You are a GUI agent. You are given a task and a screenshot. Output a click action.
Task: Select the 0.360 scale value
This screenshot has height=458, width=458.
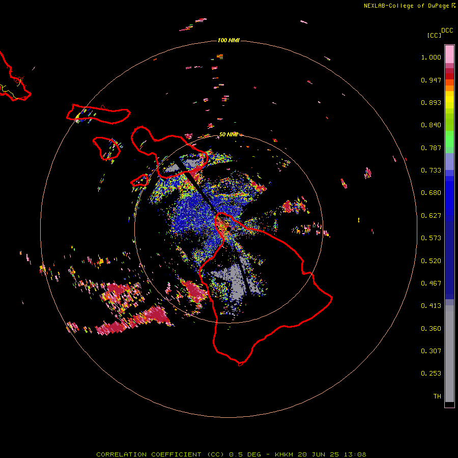coord(431,329)
